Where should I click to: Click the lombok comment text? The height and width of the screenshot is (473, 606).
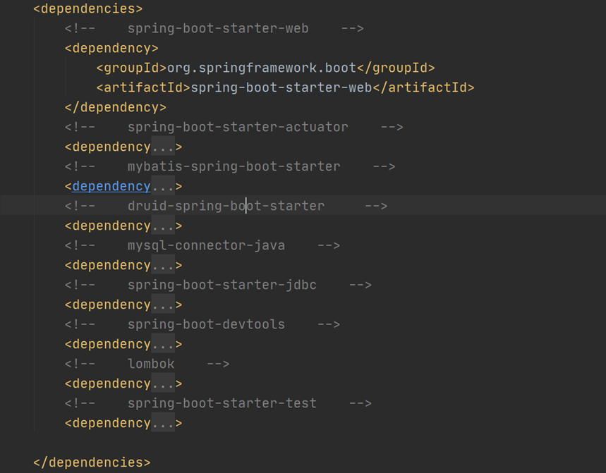click(x=151, y=364)
